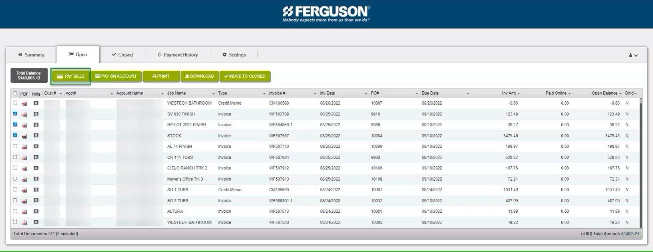Click the Print button
This screenshot has height=252, width=653.
tap(161, 76)
